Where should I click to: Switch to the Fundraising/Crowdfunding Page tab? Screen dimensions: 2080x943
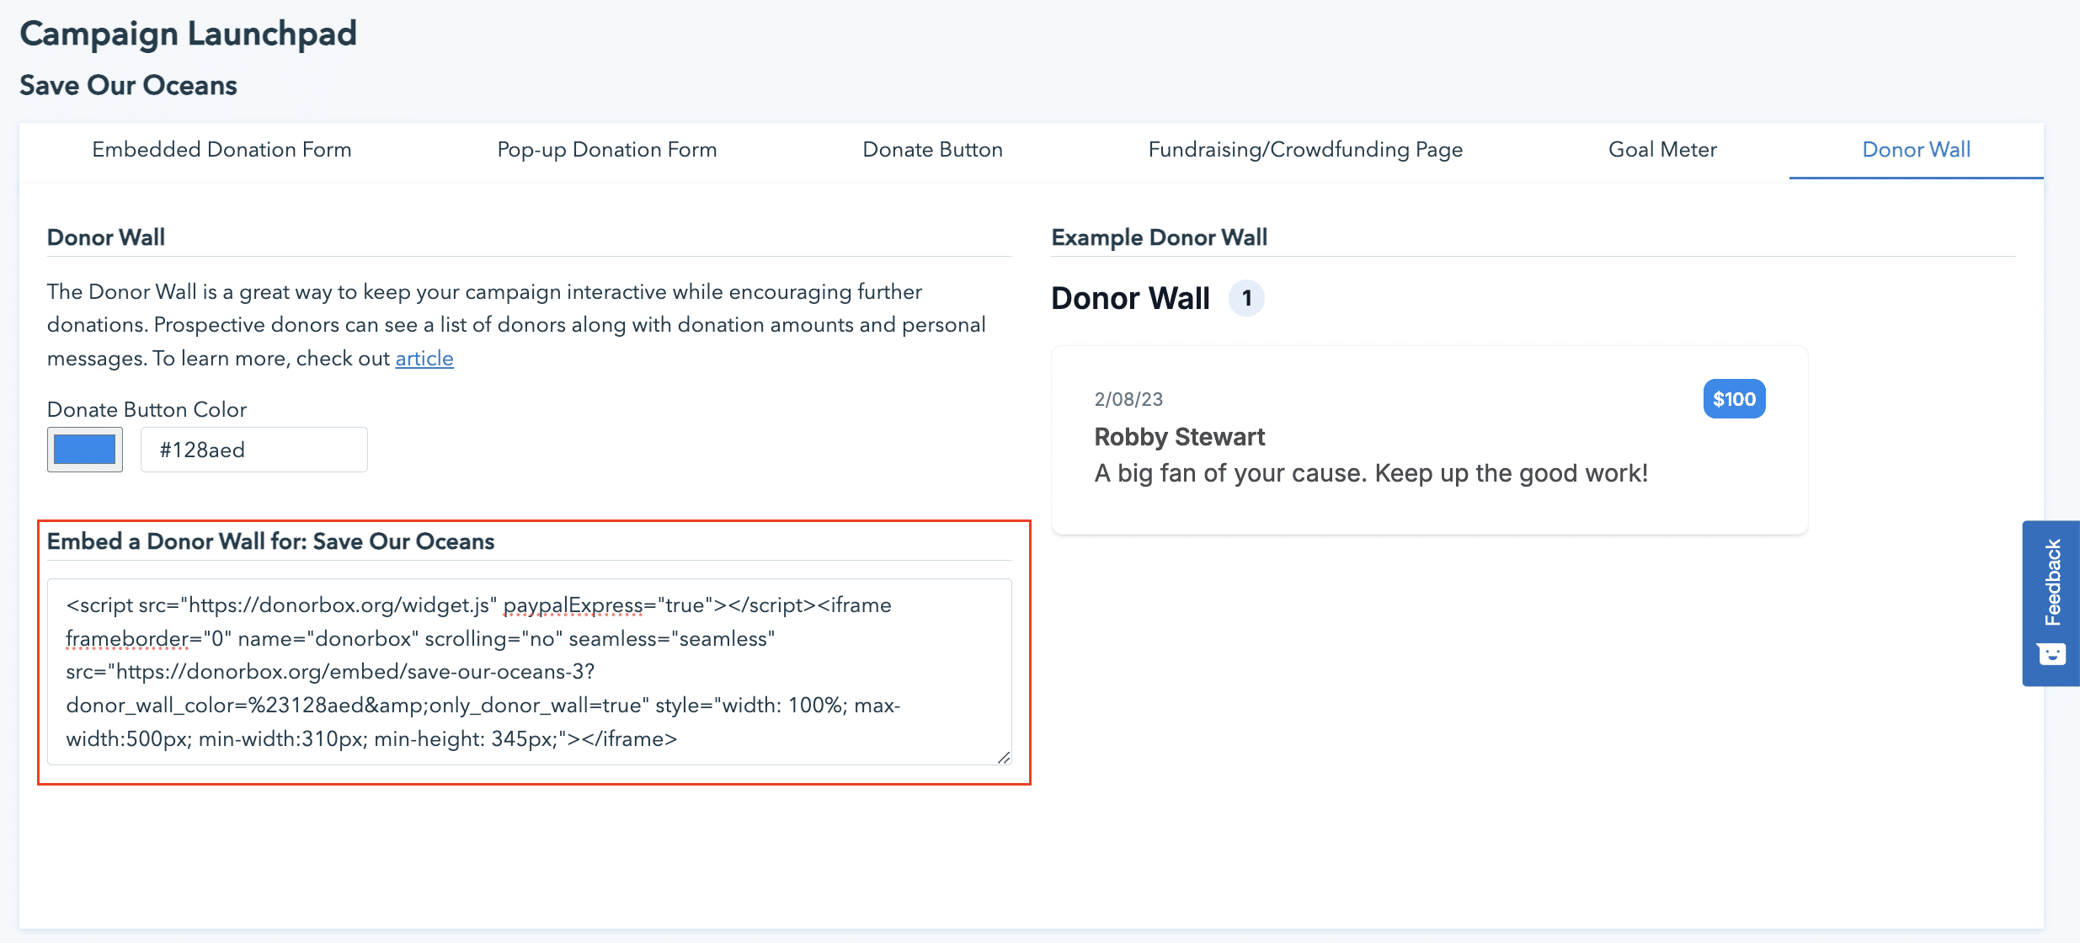click(1305, 150)
